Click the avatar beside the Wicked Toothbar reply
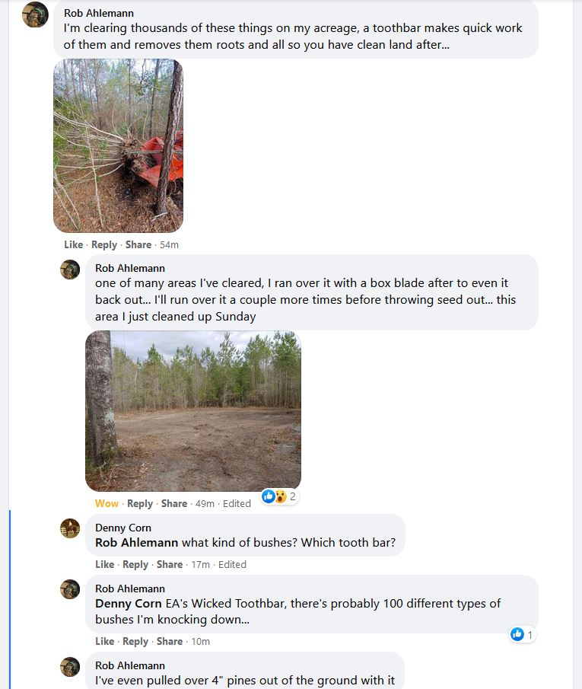582x689 pixels. coord(70,589)
